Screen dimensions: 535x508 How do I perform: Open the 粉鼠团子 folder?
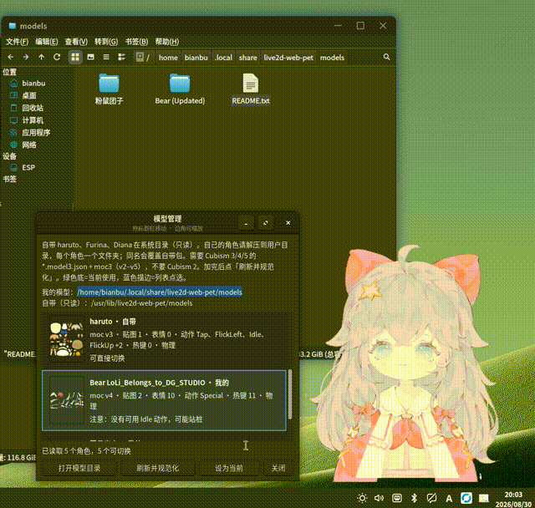tap(109, 89)
